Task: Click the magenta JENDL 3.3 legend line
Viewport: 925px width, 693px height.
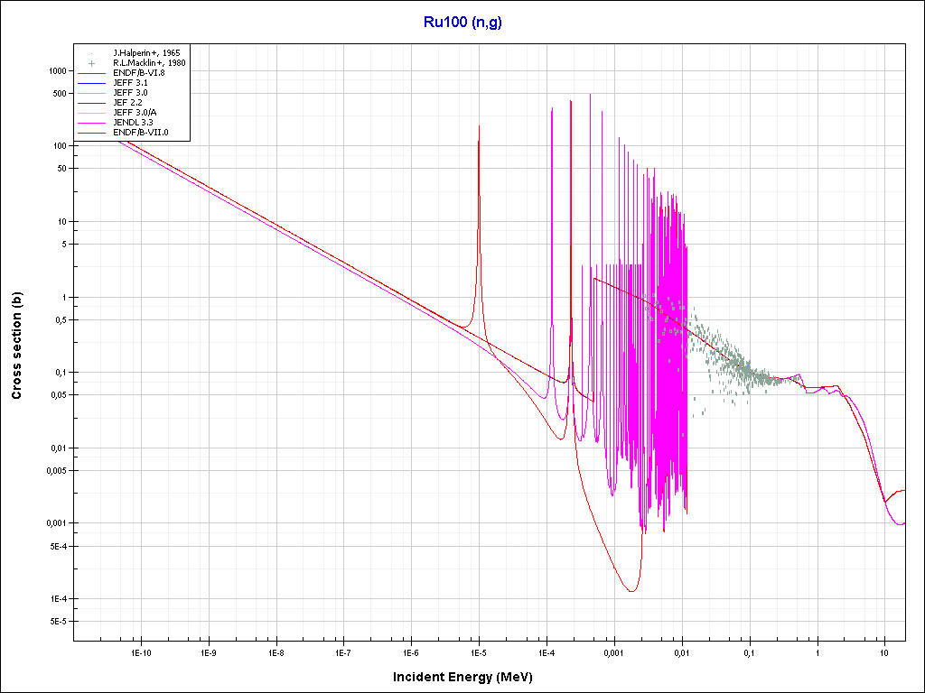Action: click(92, 123)
